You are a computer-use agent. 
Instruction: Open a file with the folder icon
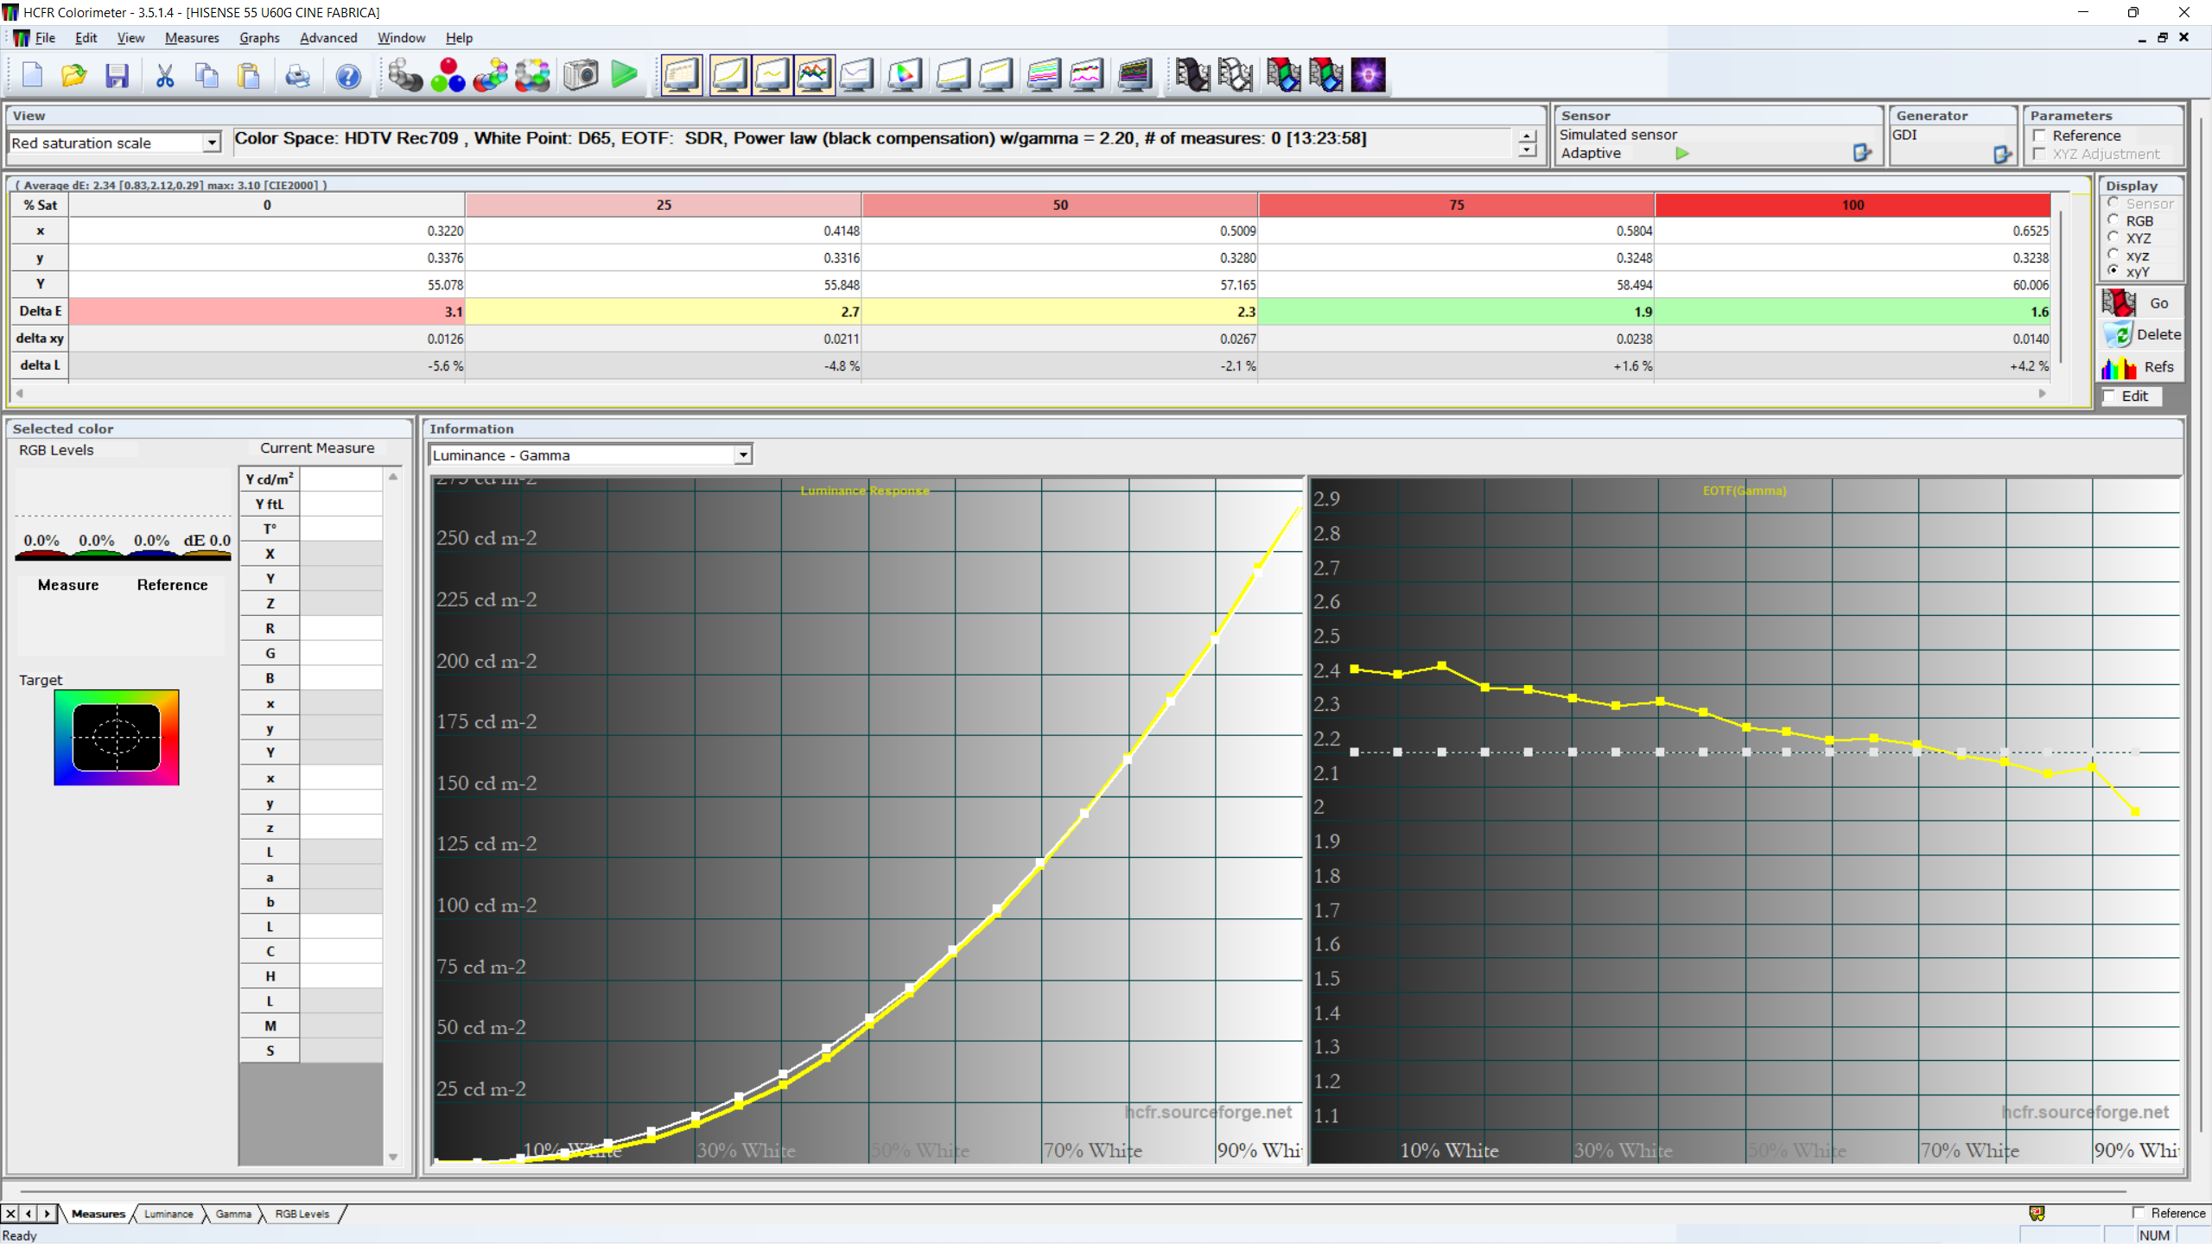(74, 75)
